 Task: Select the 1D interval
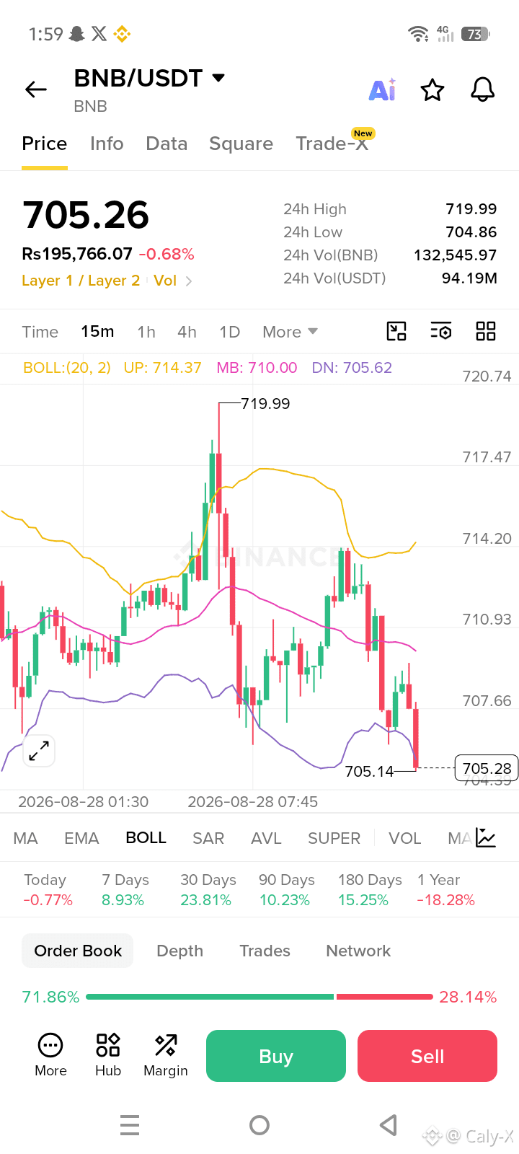click(x=229, y=332)
